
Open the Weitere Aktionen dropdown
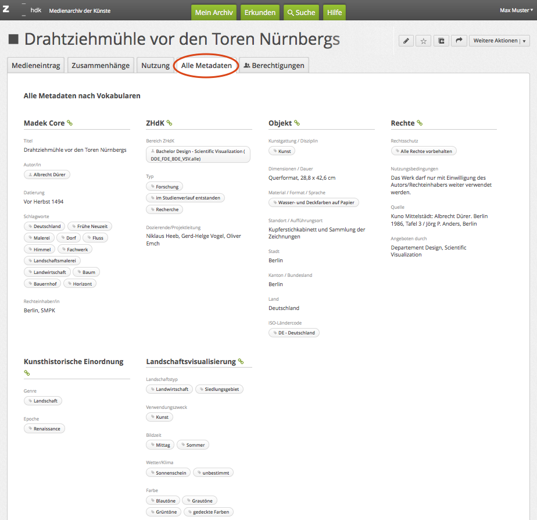pos(499,41)
